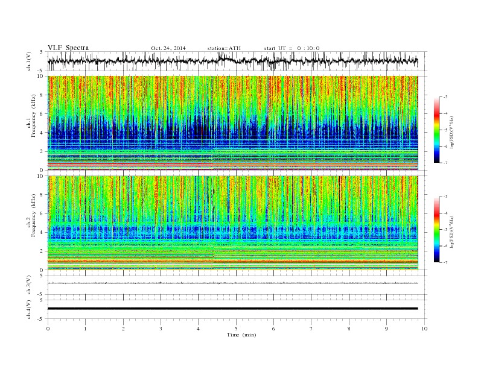The image size is (478, 369).
Task: Click the "8" minute tick label on time axis
Action: (349, 329)
